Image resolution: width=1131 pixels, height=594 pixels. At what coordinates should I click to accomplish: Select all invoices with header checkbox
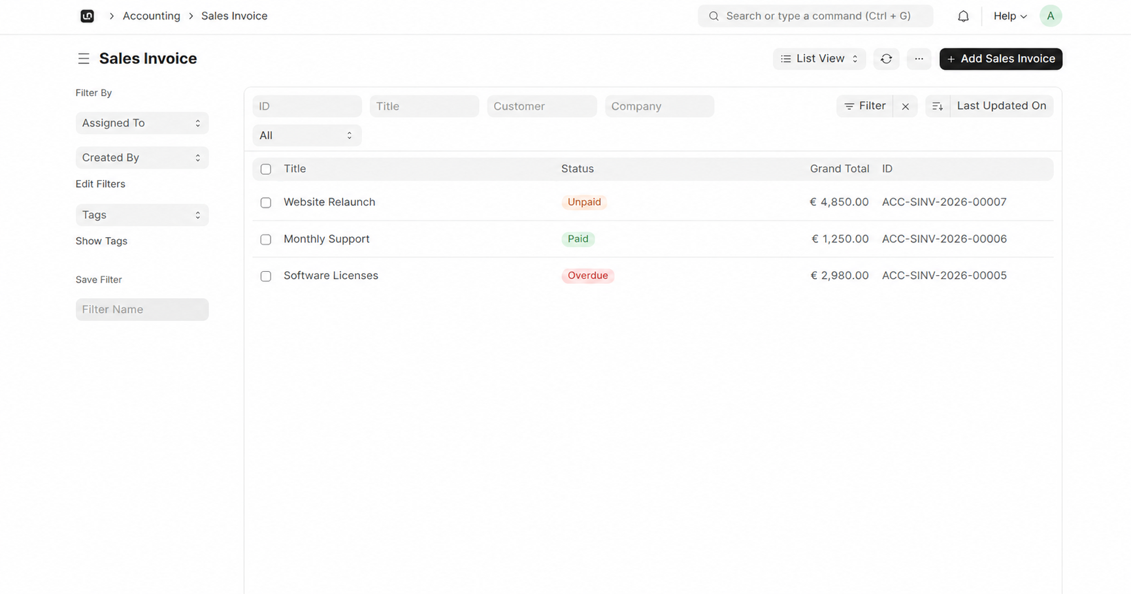(x=266, y=169)
